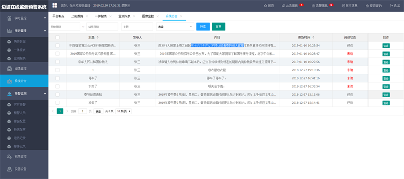Open 公告信息 announcements with badge
The image size is (404, 179).
point(292,5)
